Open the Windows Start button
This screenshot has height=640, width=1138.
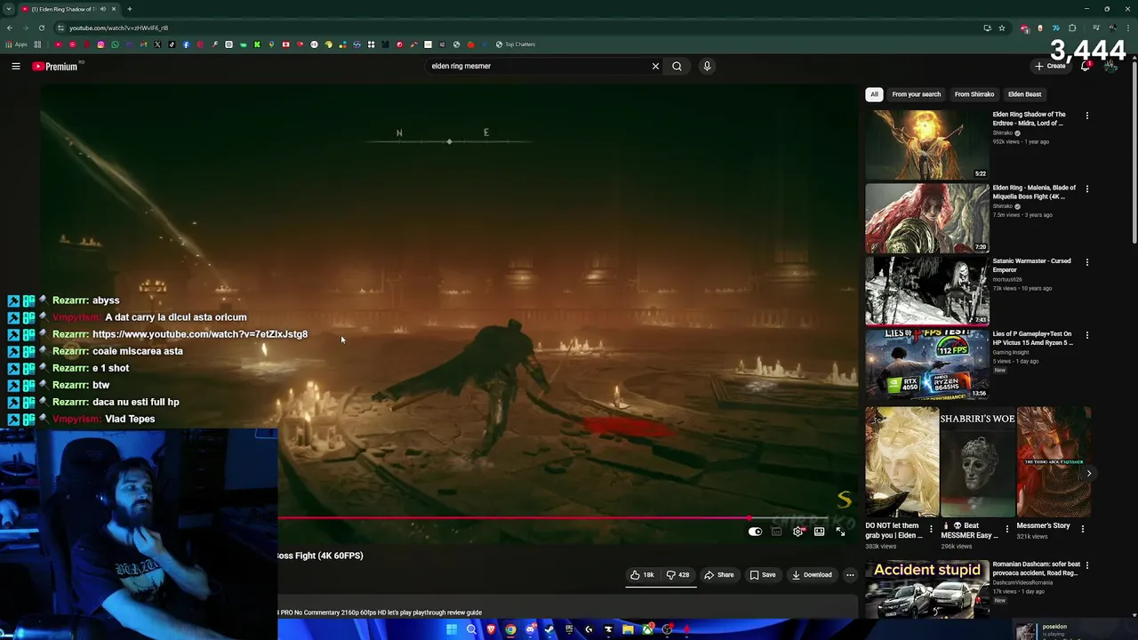point(452,629)
